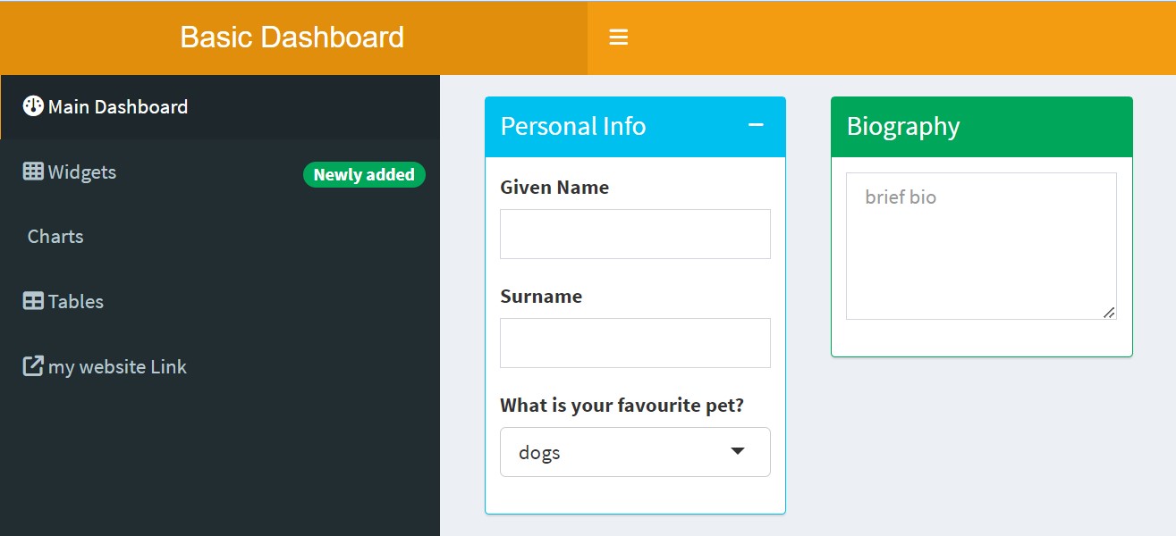Click inside the Given Name field

tap(635, 233)
